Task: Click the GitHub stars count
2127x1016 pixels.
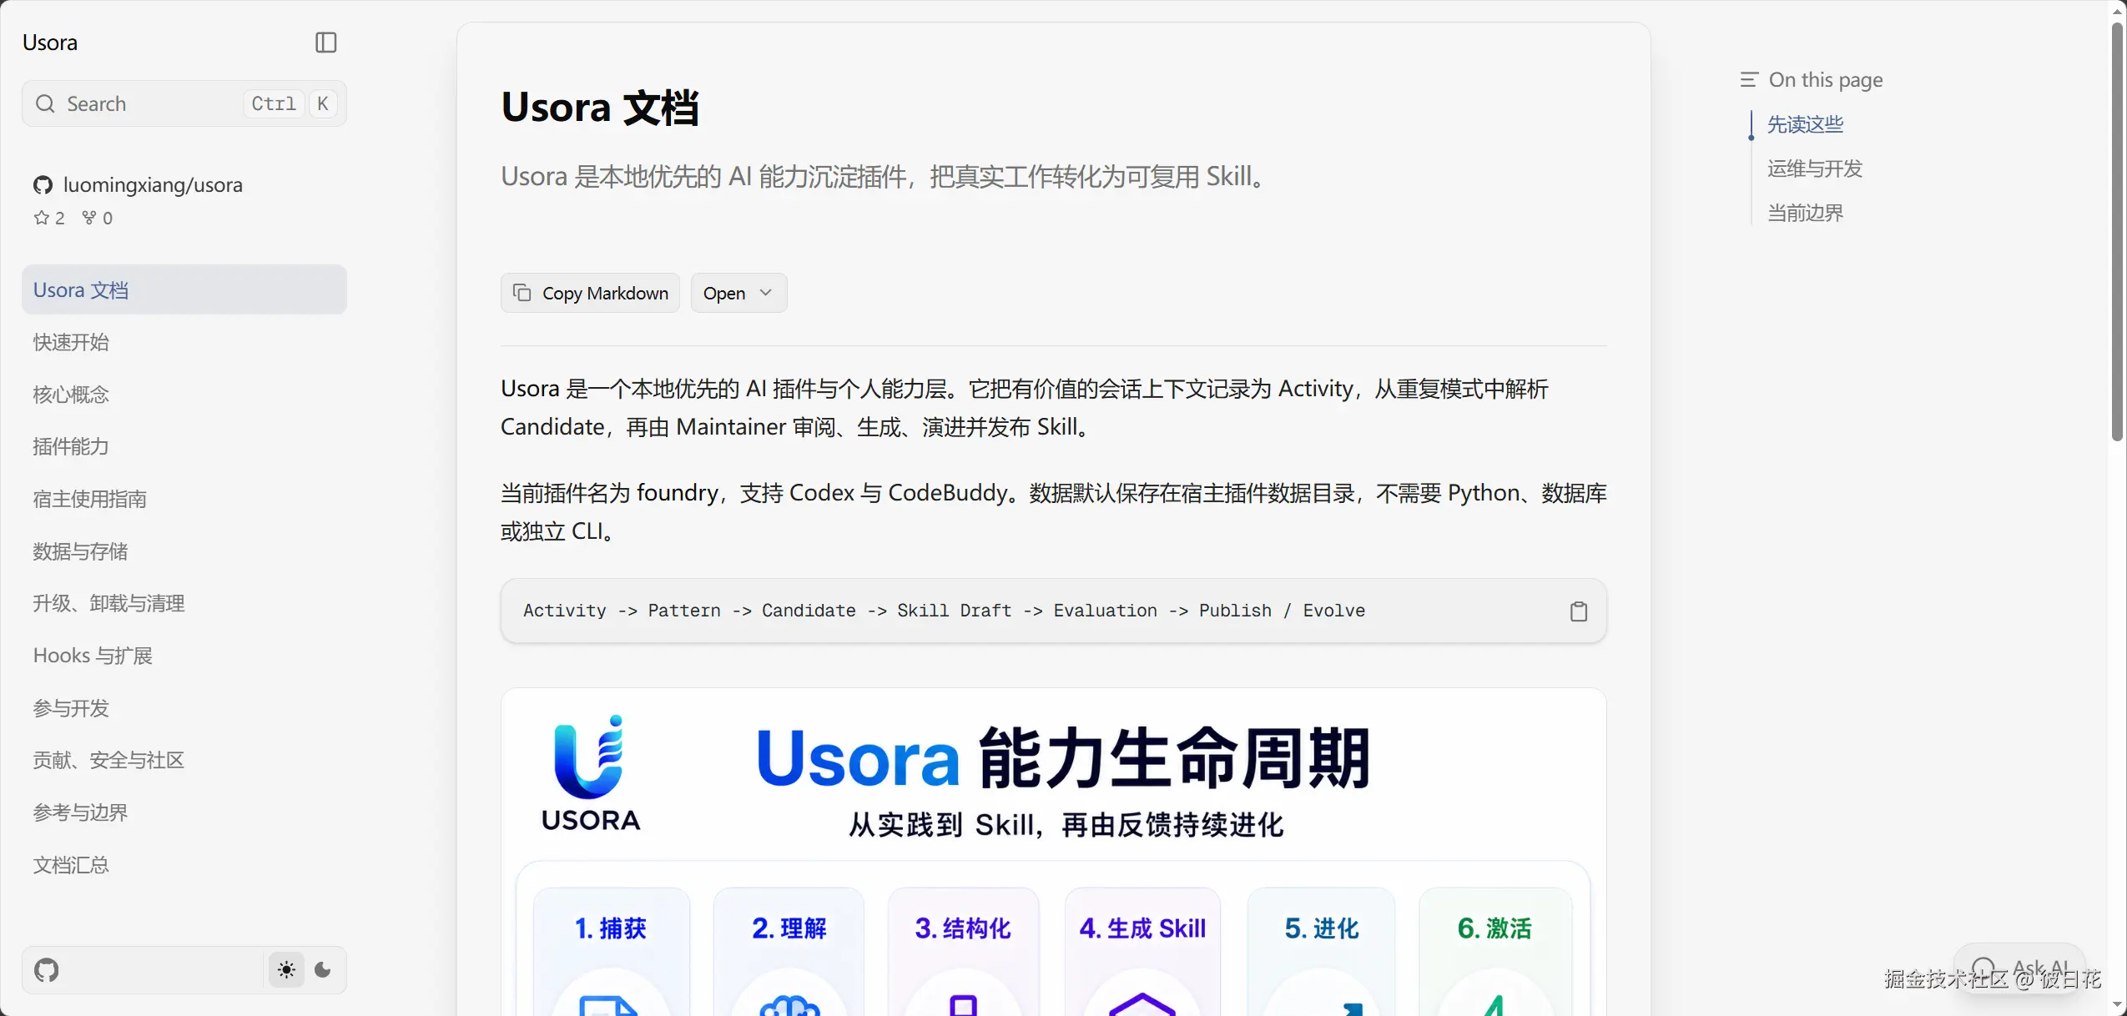Action: [x=49, y=218]
